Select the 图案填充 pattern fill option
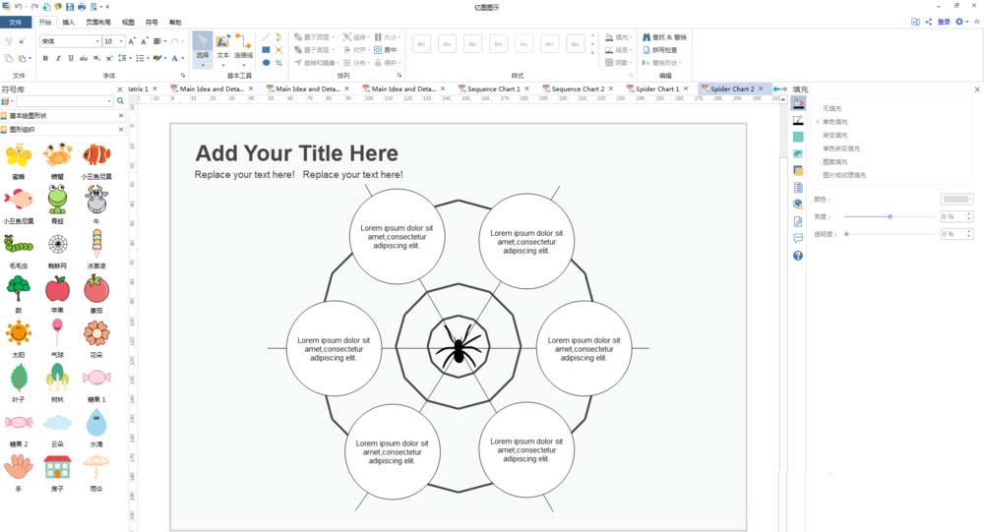Viewport: 984px width, 532px height. 834,162
